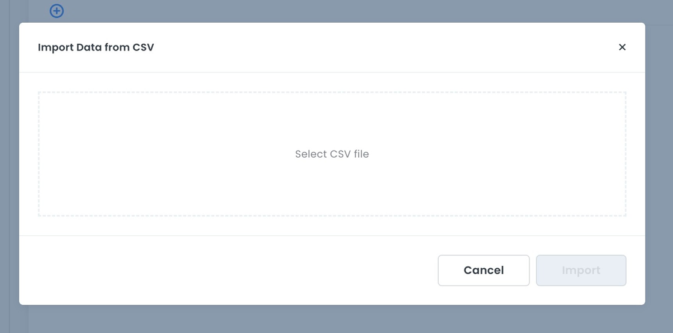Screen dimensions: 673x333
Task: Dismiss the modal with the X icon
Action: tap(622, 47)
